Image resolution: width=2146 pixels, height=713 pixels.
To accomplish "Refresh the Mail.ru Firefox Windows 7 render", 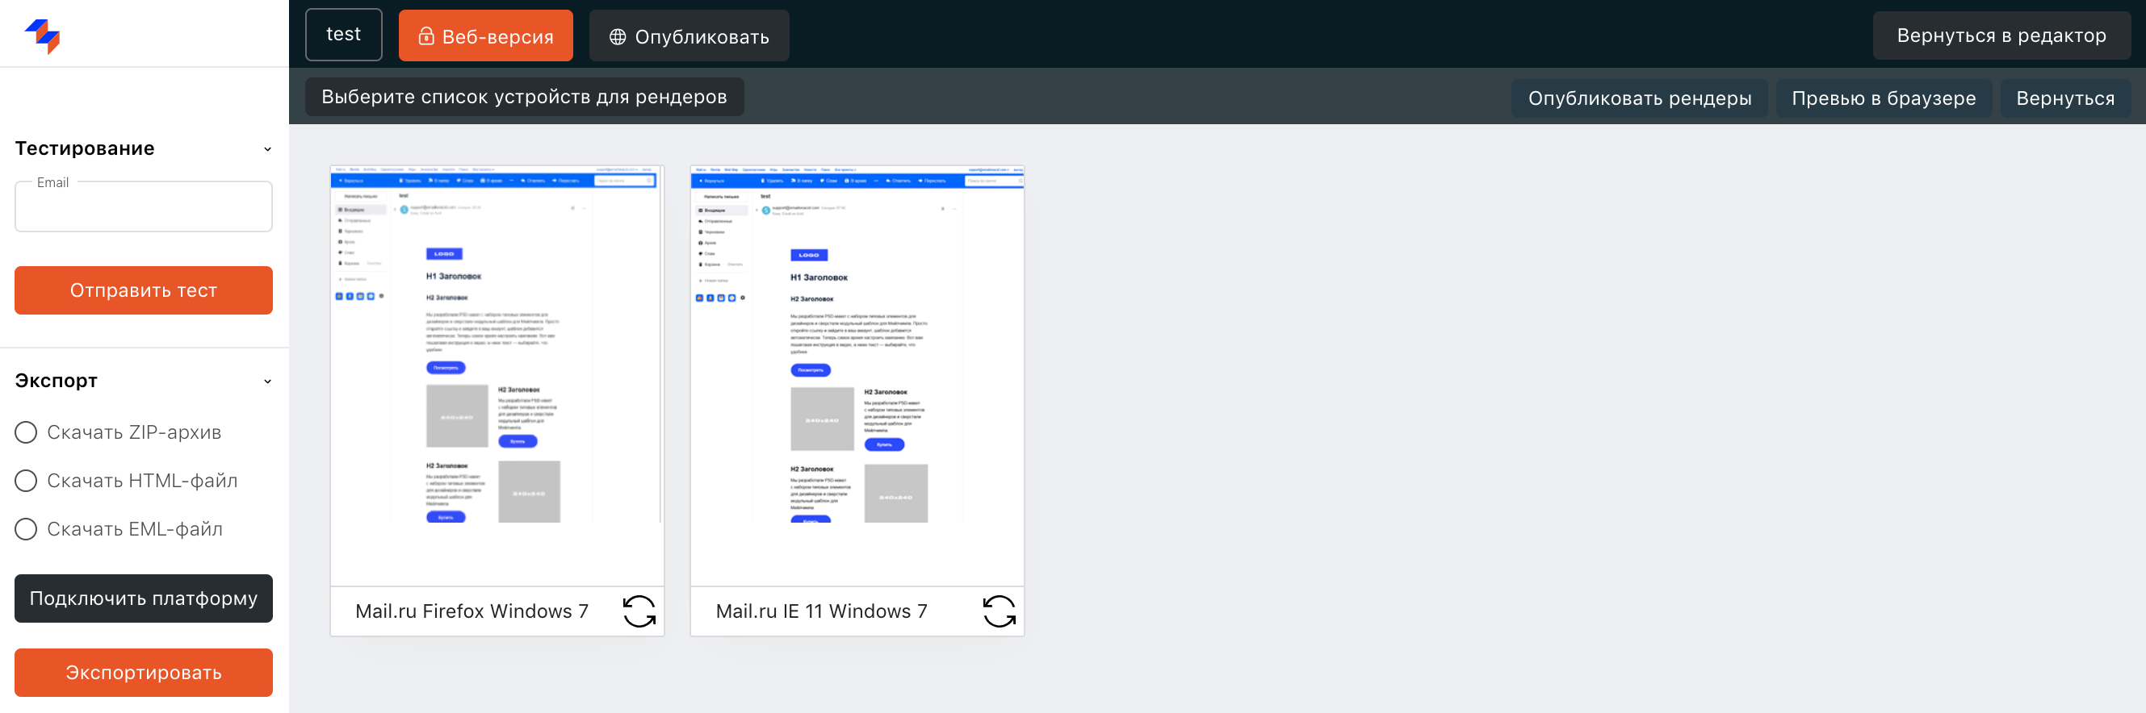I will 639,611.
